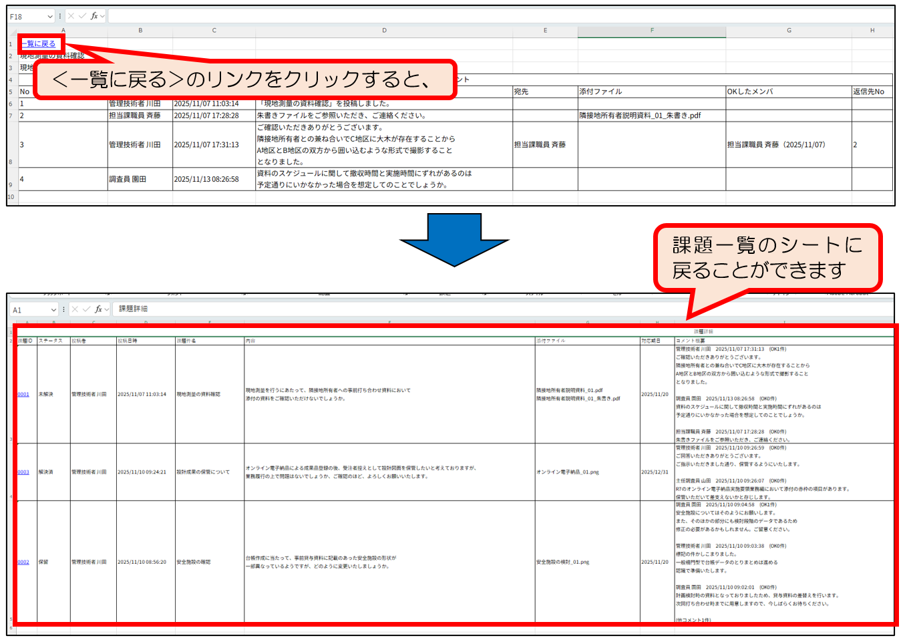Screen dimensions: 909x640
Task: Open issue 0003 link in lower sheet
Action: coord(23,472)
